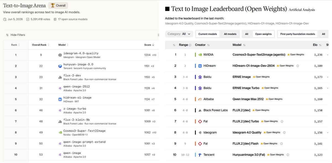Sort Arena table by Model column
Image resolution: width=332 pixels, height=163 pixels.
click(x=63, y=45)
